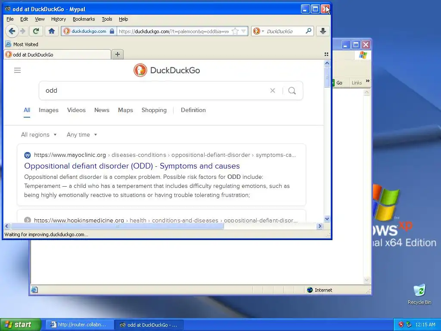Image resolution: width=441 pixels, height=331 pixels.
Task: Click the DuckDuckGo search magnifier button
Action: [292, 91]
